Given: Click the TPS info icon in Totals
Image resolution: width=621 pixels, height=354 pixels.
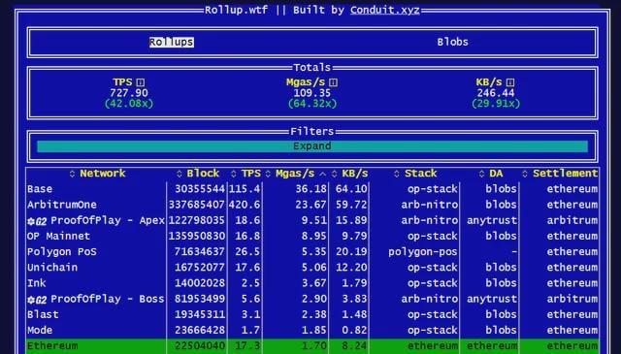Looking at the screenshot, I should (x=140, y=82).
